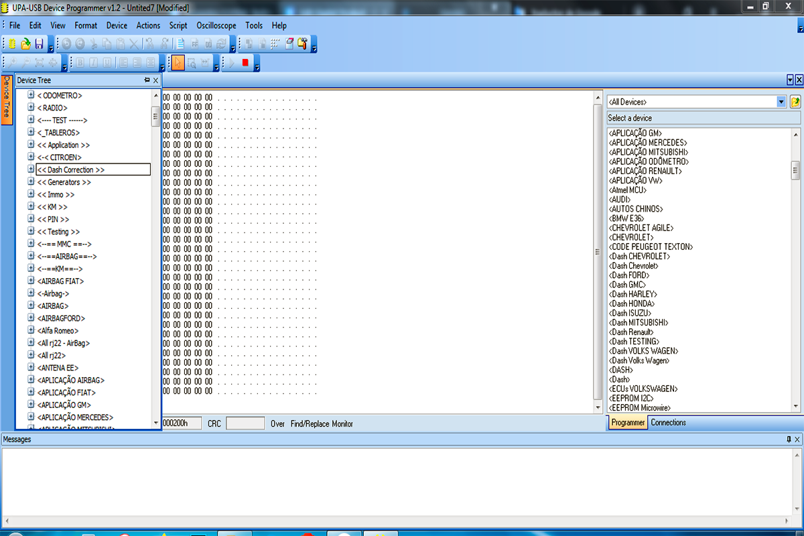Click the Device Tree vertical scrollbar thumb

point(155,117)
